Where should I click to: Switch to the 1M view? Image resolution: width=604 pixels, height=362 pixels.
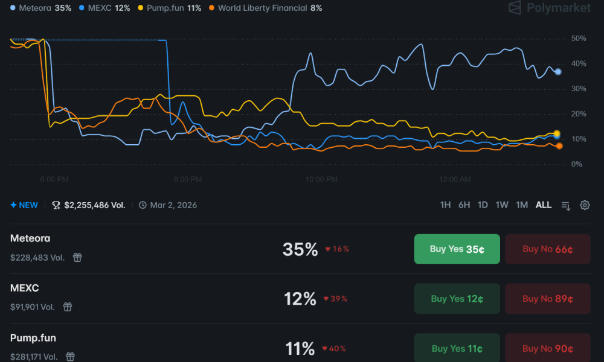point(522,205)
